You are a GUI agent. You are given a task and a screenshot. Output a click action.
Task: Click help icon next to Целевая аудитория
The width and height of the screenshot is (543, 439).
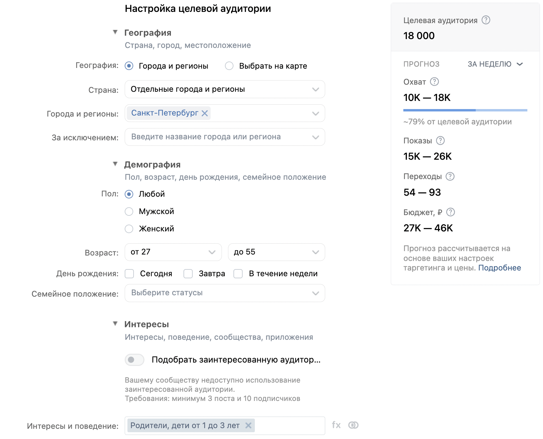coord(486,20)
